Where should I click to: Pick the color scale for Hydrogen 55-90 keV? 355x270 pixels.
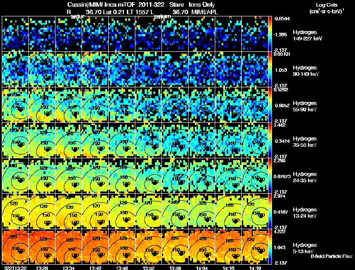270,105
